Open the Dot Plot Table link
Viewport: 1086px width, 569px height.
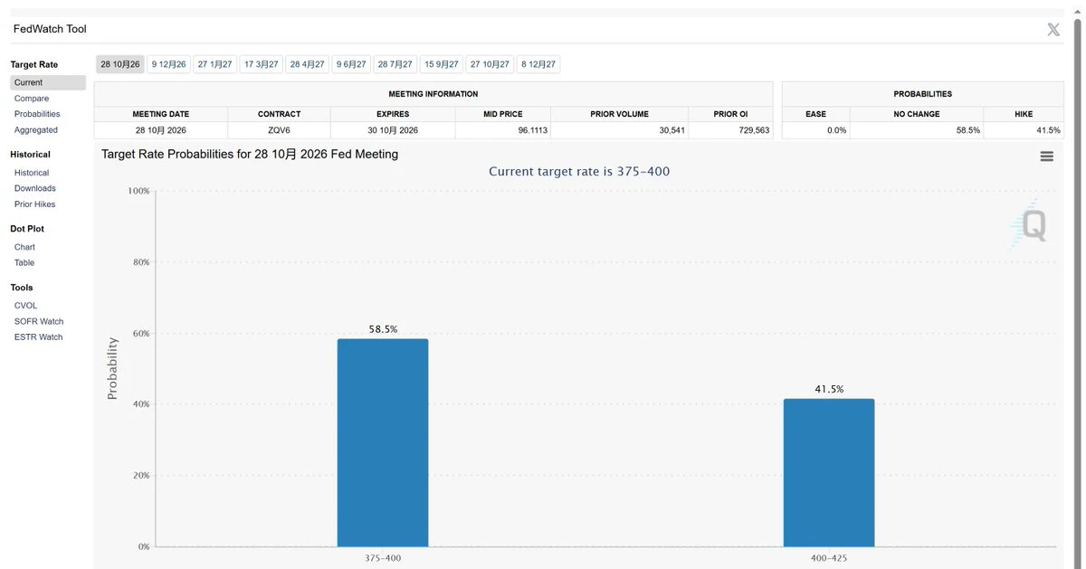pyautogui.click(x=24, y=262)
